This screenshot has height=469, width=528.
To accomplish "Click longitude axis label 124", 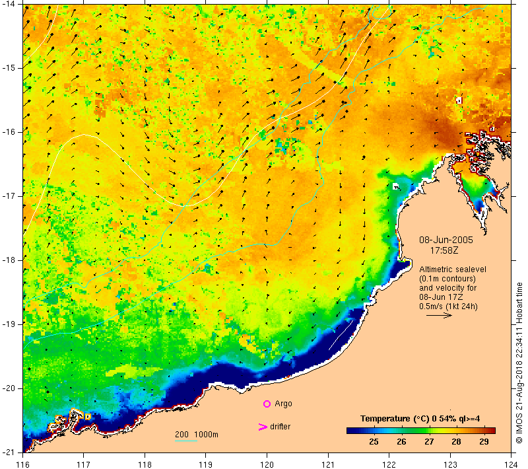I will point(511,464).
